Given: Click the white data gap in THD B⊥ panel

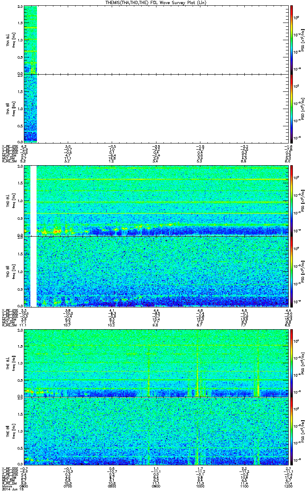Looking at the screenshot, I should coord(34,200).
